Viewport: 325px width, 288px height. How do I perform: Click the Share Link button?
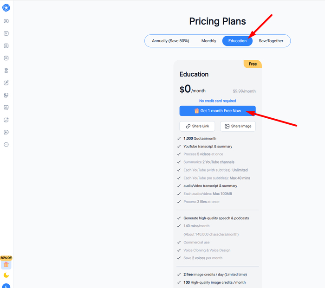[x=197, y=126]
